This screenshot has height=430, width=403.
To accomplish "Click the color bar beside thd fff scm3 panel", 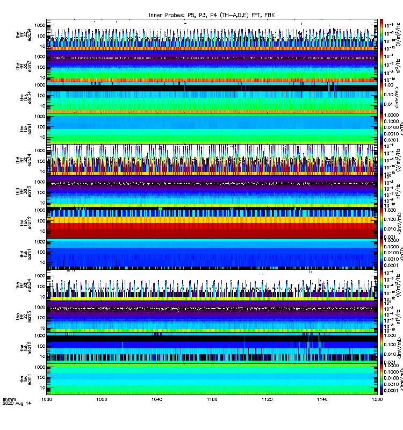I will pyautogui.click(x=381, y=191).
